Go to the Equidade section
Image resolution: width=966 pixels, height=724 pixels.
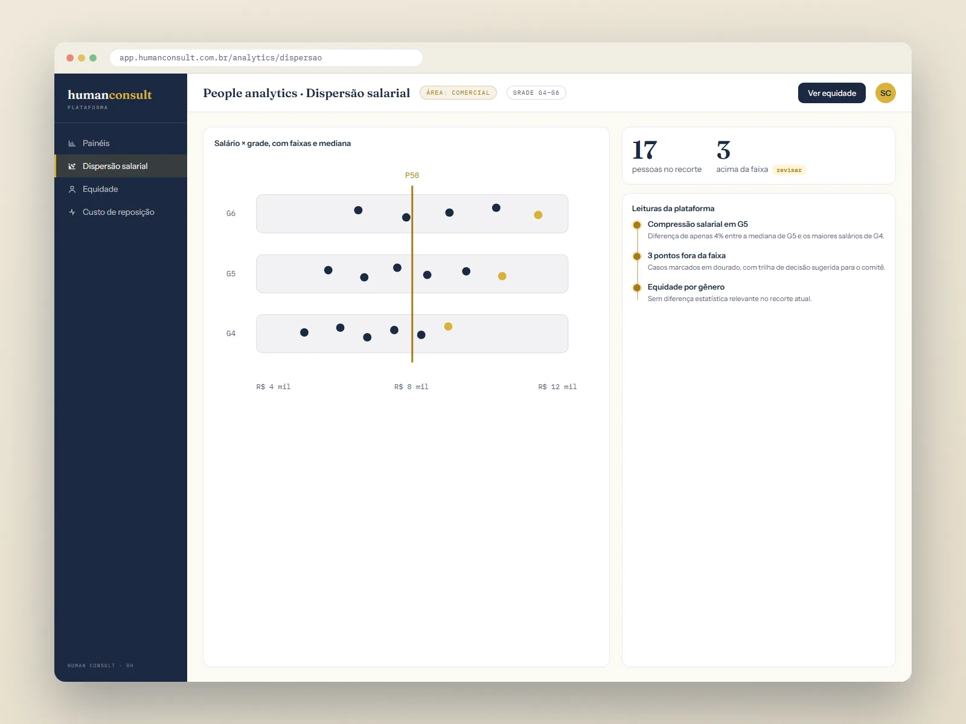click(121, 189)
